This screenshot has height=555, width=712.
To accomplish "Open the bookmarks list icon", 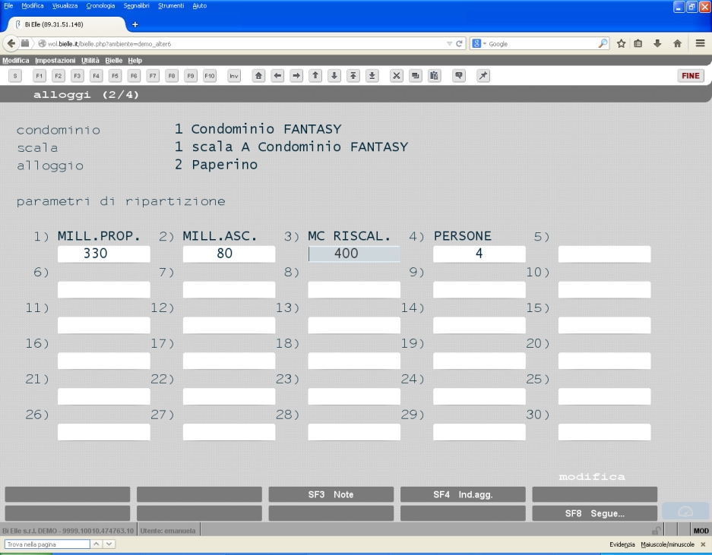I will 638,43.
